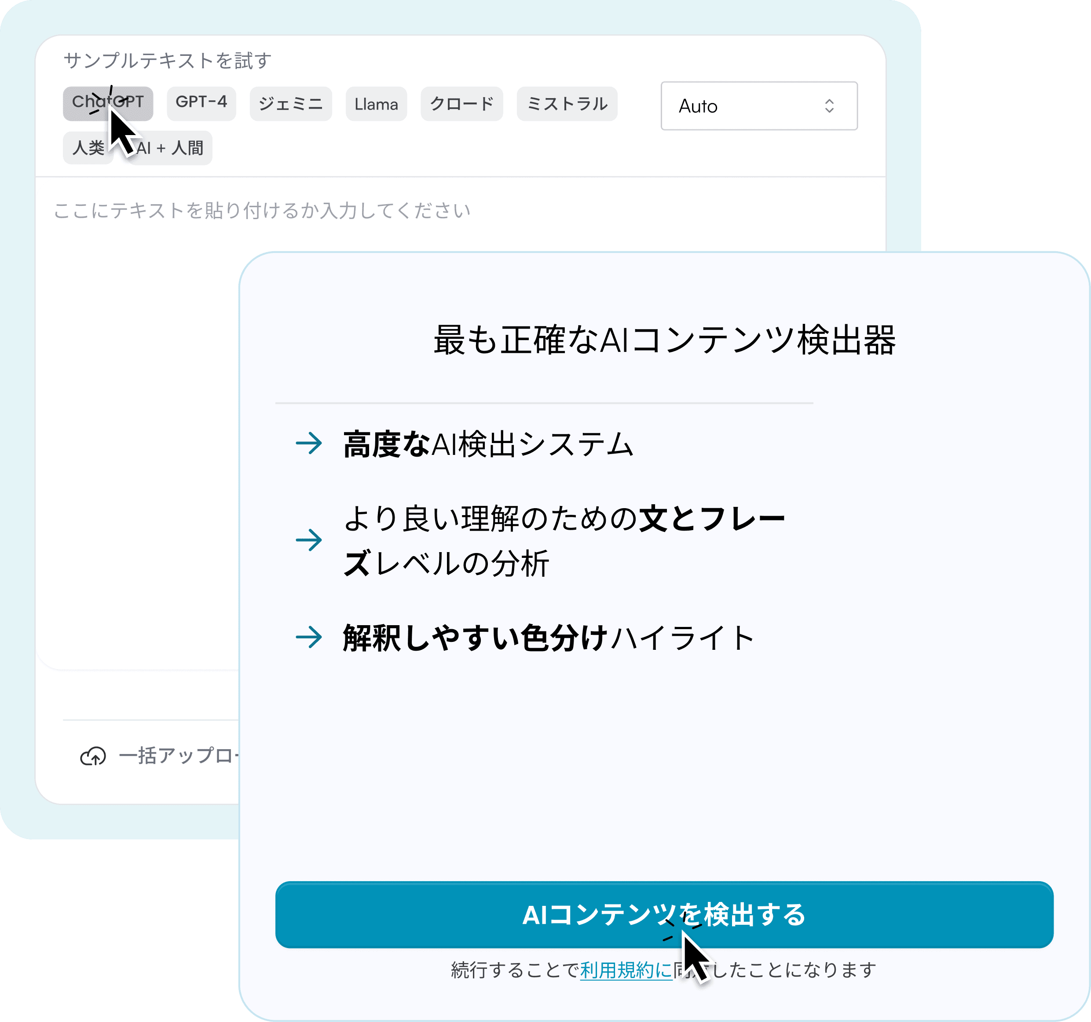Select the 人類 sample tab

(88, 147)
